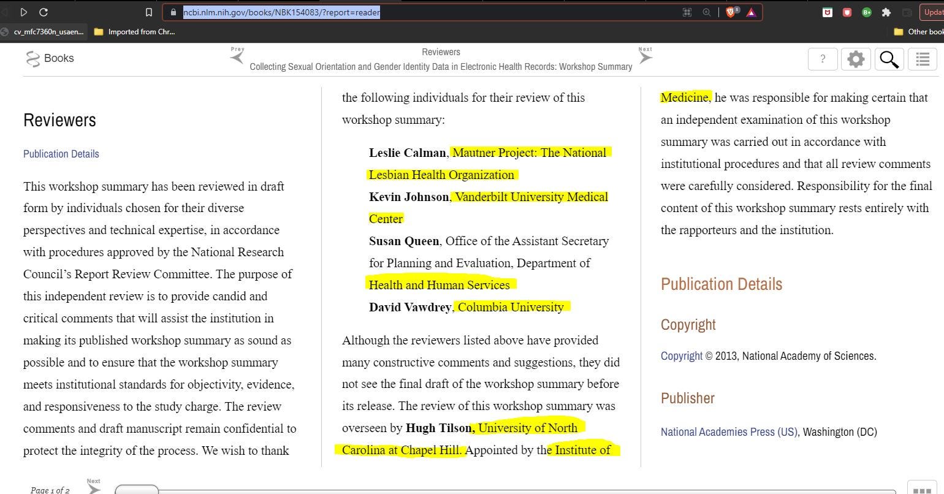Viewport: 944px width, 494px height.
Task: Click the name Kevin Johnson
Action: click(409, 197)
